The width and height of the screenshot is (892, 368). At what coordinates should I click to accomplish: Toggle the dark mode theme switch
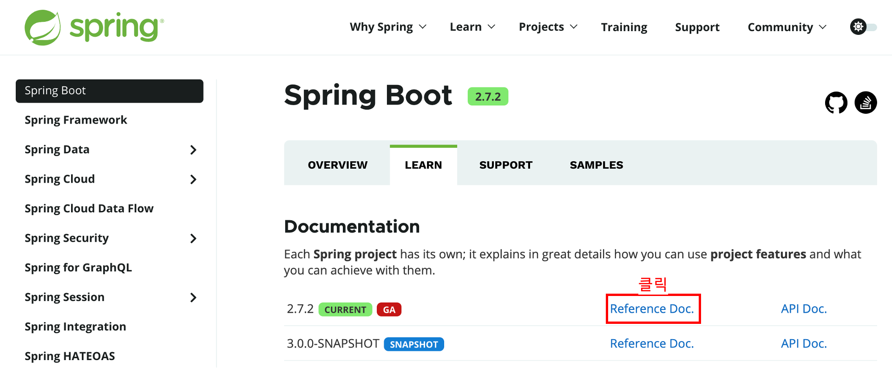pyautogui.click(x=863, y=27)
